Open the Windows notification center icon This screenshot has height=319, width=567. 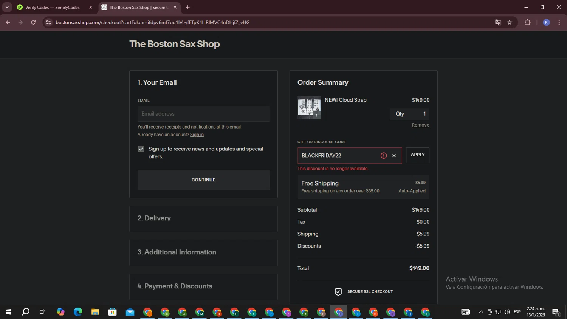[556, 312]
